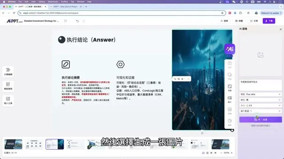Viewport: 284px width, 159px height.
Task: Click the share button in header
Action: click(x=254, y=21)
